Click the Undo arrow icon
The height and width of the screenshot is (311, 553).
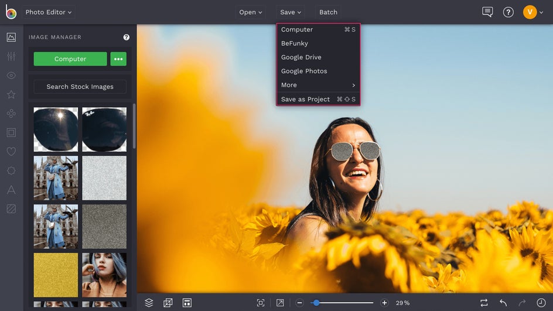[503, 303]
